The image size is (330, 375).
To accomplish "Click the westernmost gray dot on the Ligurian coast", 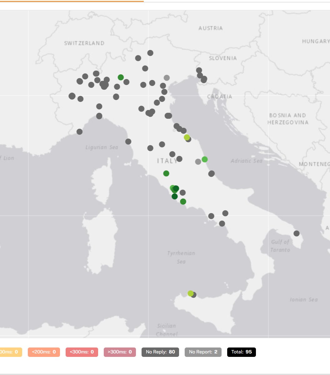I will tap(79, 132).
